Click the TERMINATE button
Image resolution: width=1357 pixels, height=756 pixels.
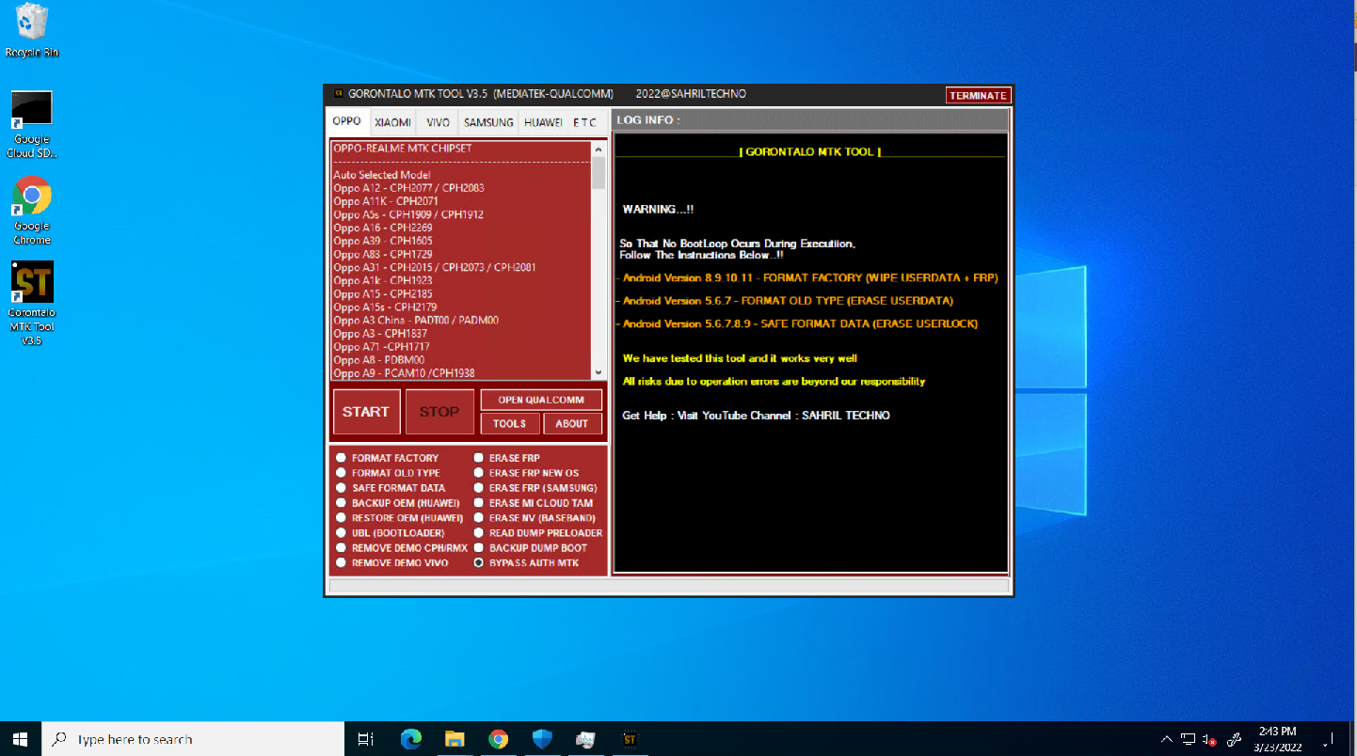click(979, 95)
